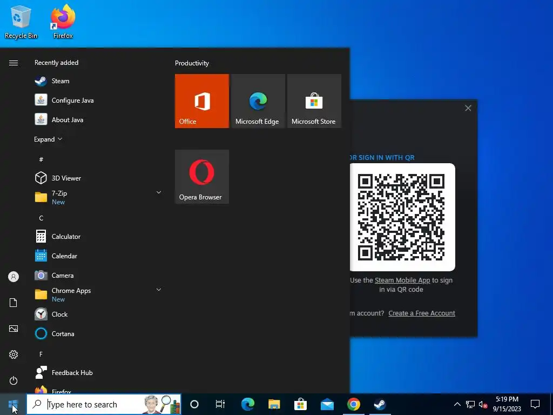553x415 pixels.
Task: Click the Power button in Start sidebar
Action: click(14, 380)
